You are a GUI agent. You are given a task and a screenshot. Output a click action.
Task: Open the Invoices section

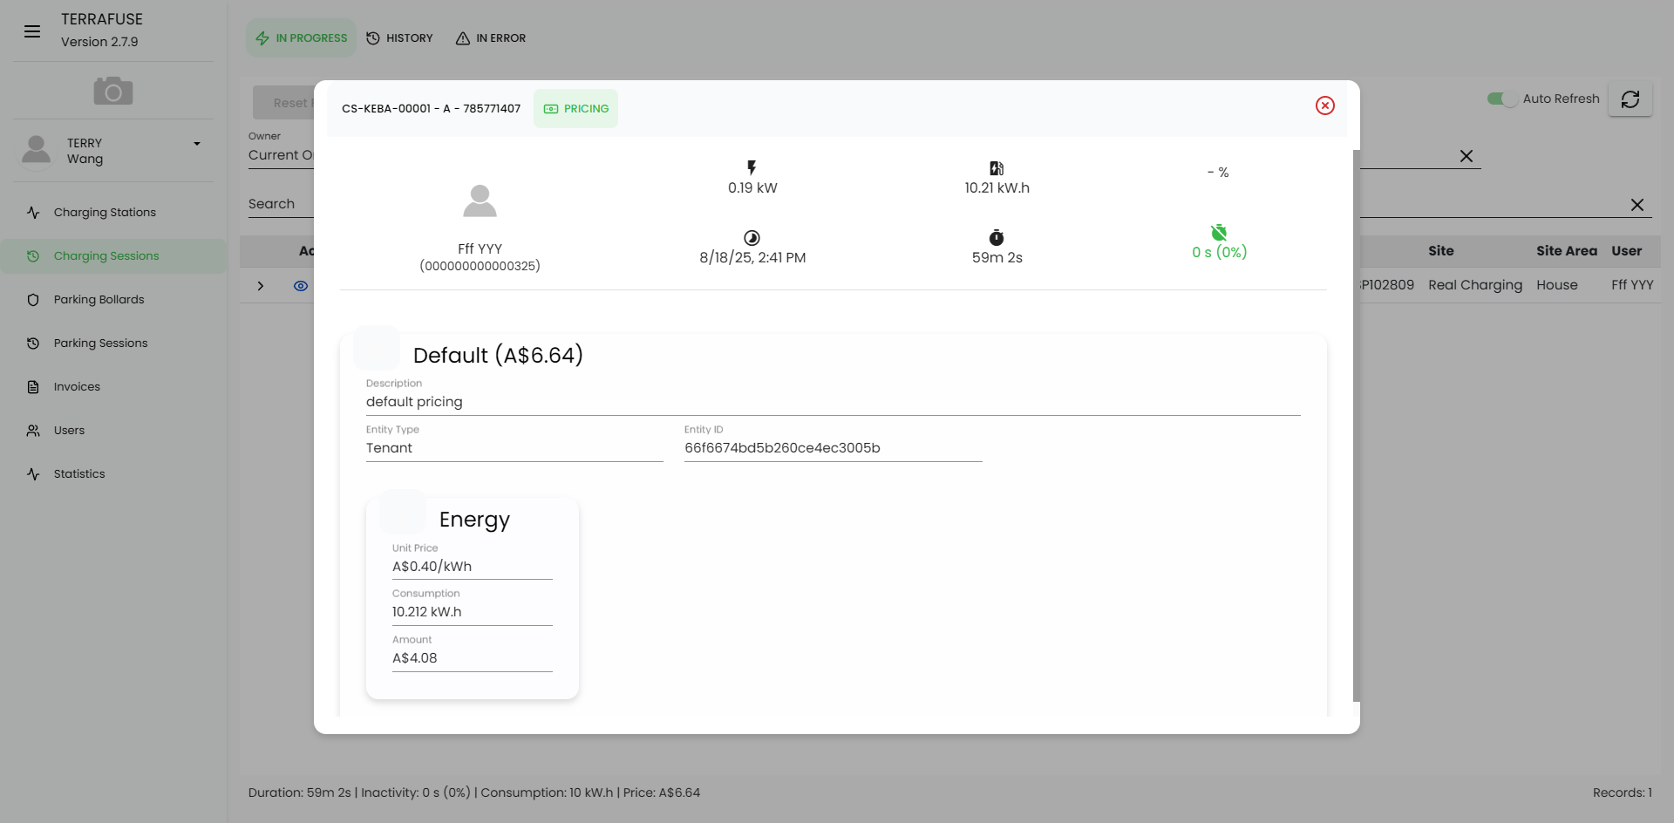click(x=77, y=386)
